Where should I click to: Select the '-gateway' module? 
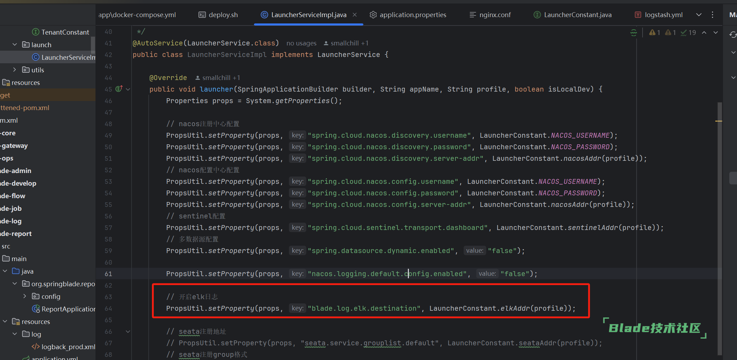tap(48, 145)
